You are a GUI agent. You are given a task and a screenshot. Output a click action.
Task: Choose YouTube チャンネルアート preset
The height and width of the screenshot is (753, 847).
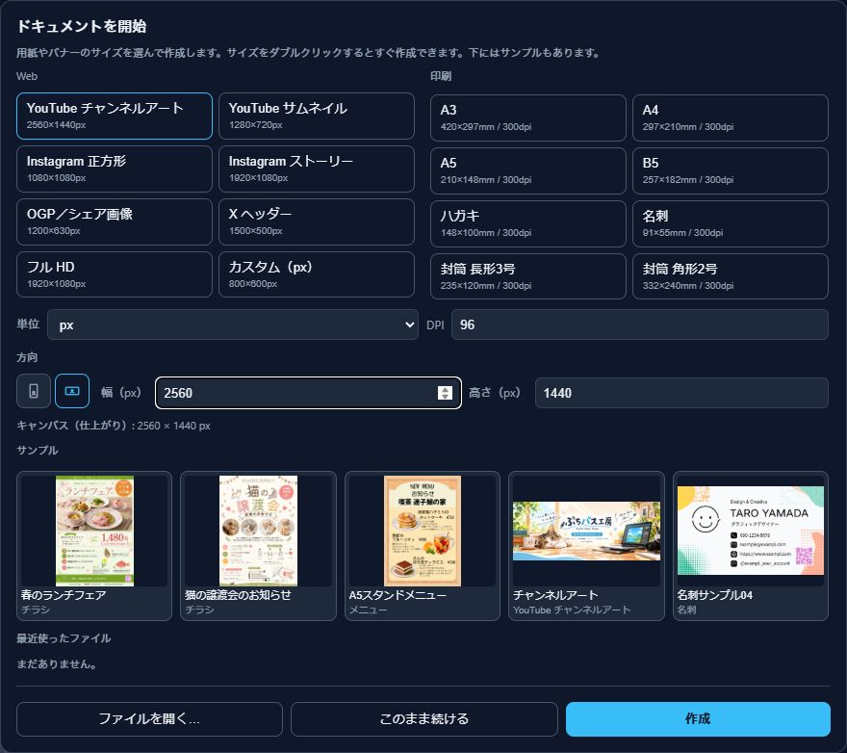(x=115, y=117)
